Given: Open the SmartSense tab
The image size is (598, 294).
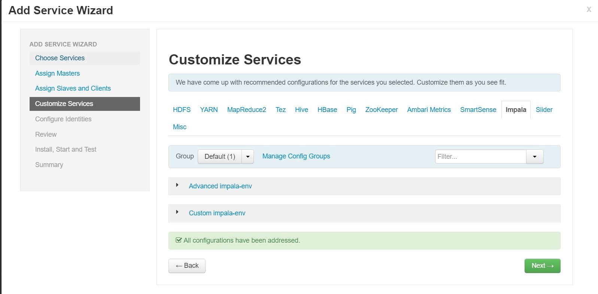Looking at the screenshot, I should pyautogui.click(x=478, y=110).
